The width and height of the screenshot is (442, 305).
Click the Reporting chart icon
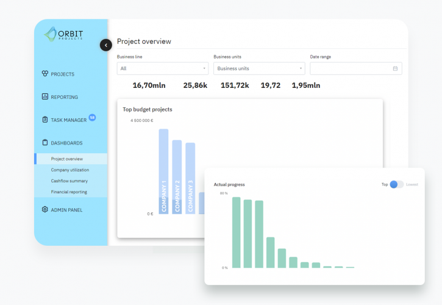[x=45, y=96]
